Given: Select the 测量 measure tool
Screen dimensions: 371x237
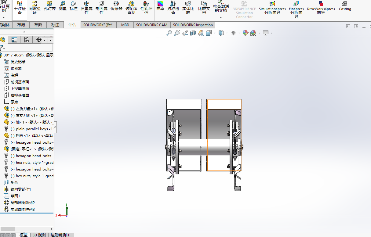Looking at the screenshot, I should click(x=63, y=6).
